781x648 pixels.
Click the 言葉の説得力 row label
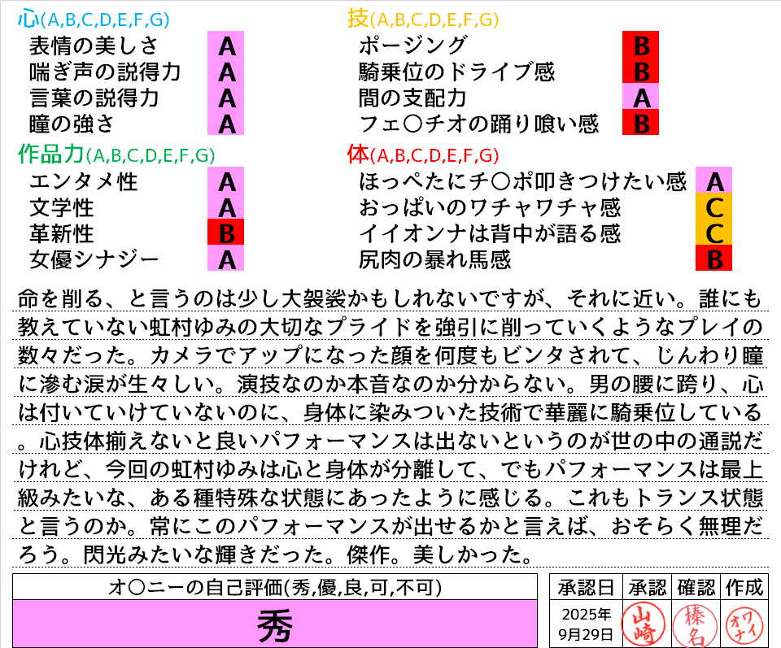click(x=94, y=98)
